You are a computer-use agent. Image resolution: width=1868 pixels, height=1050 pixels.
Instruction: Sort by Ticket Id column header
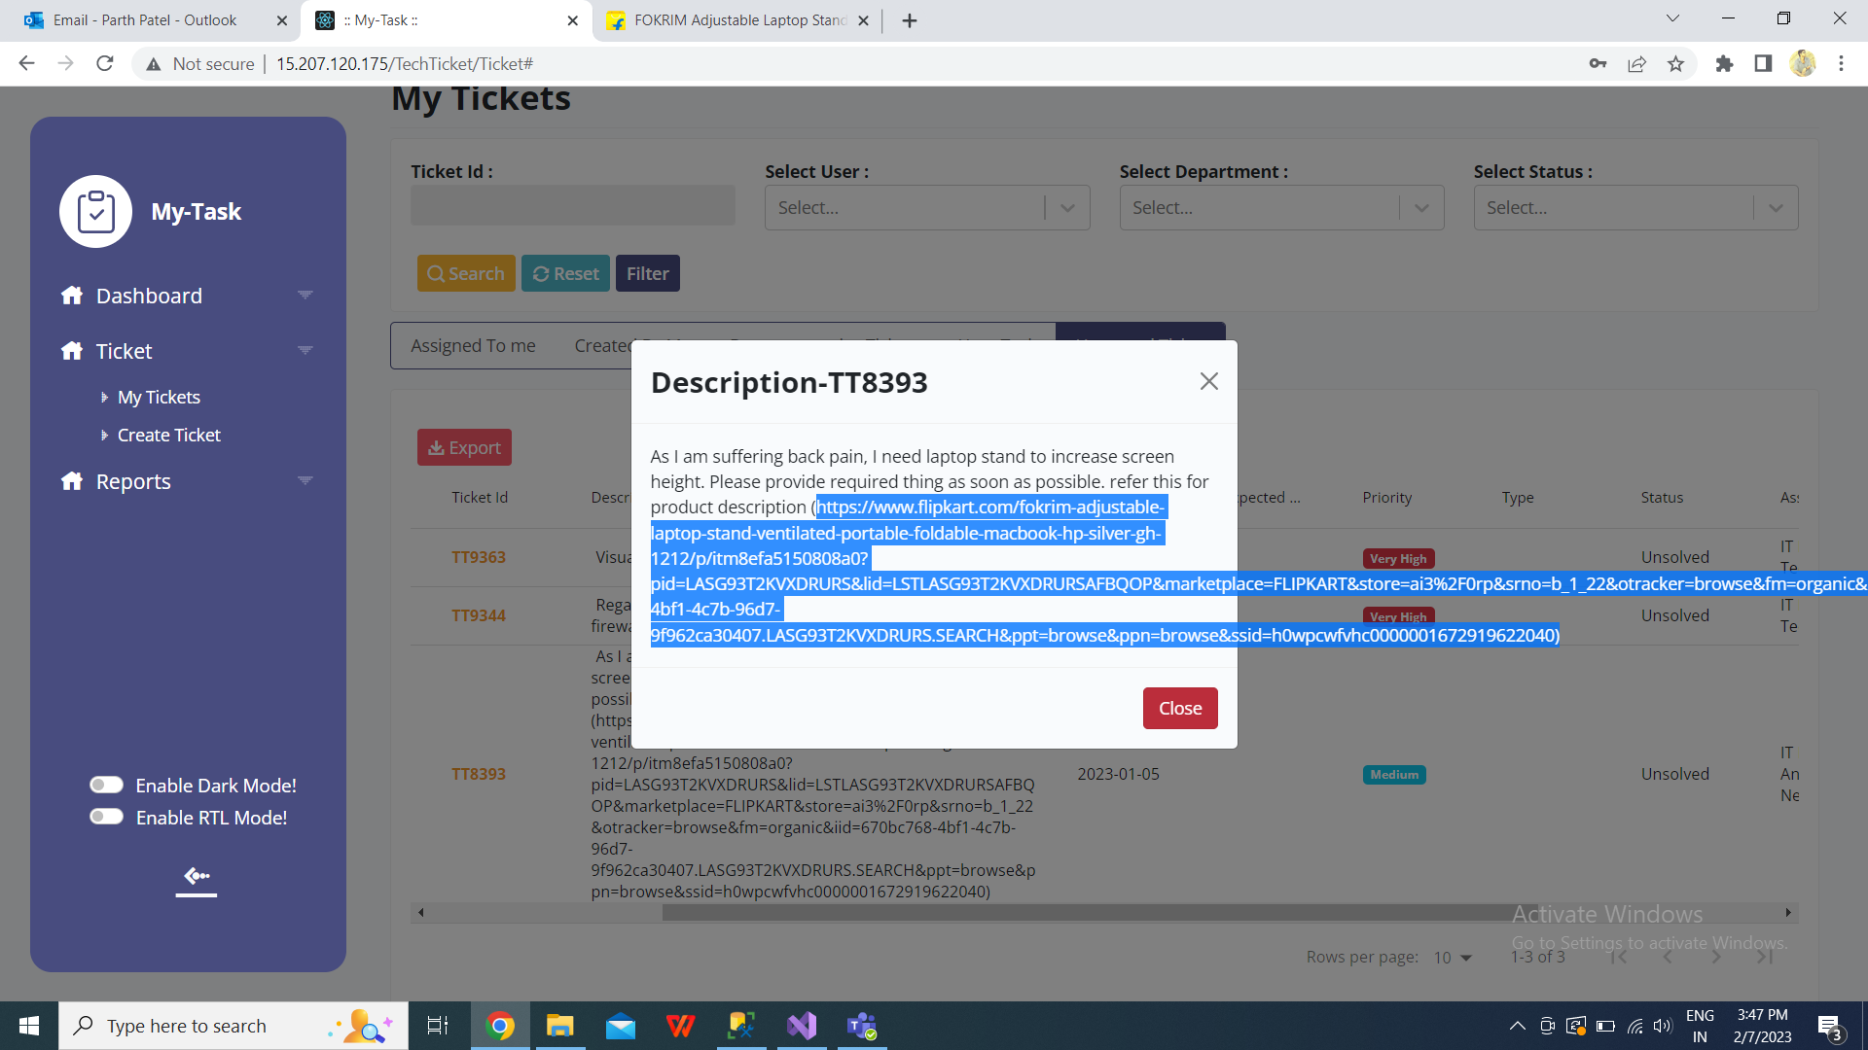pyautogui.click(x=480, y=497)
